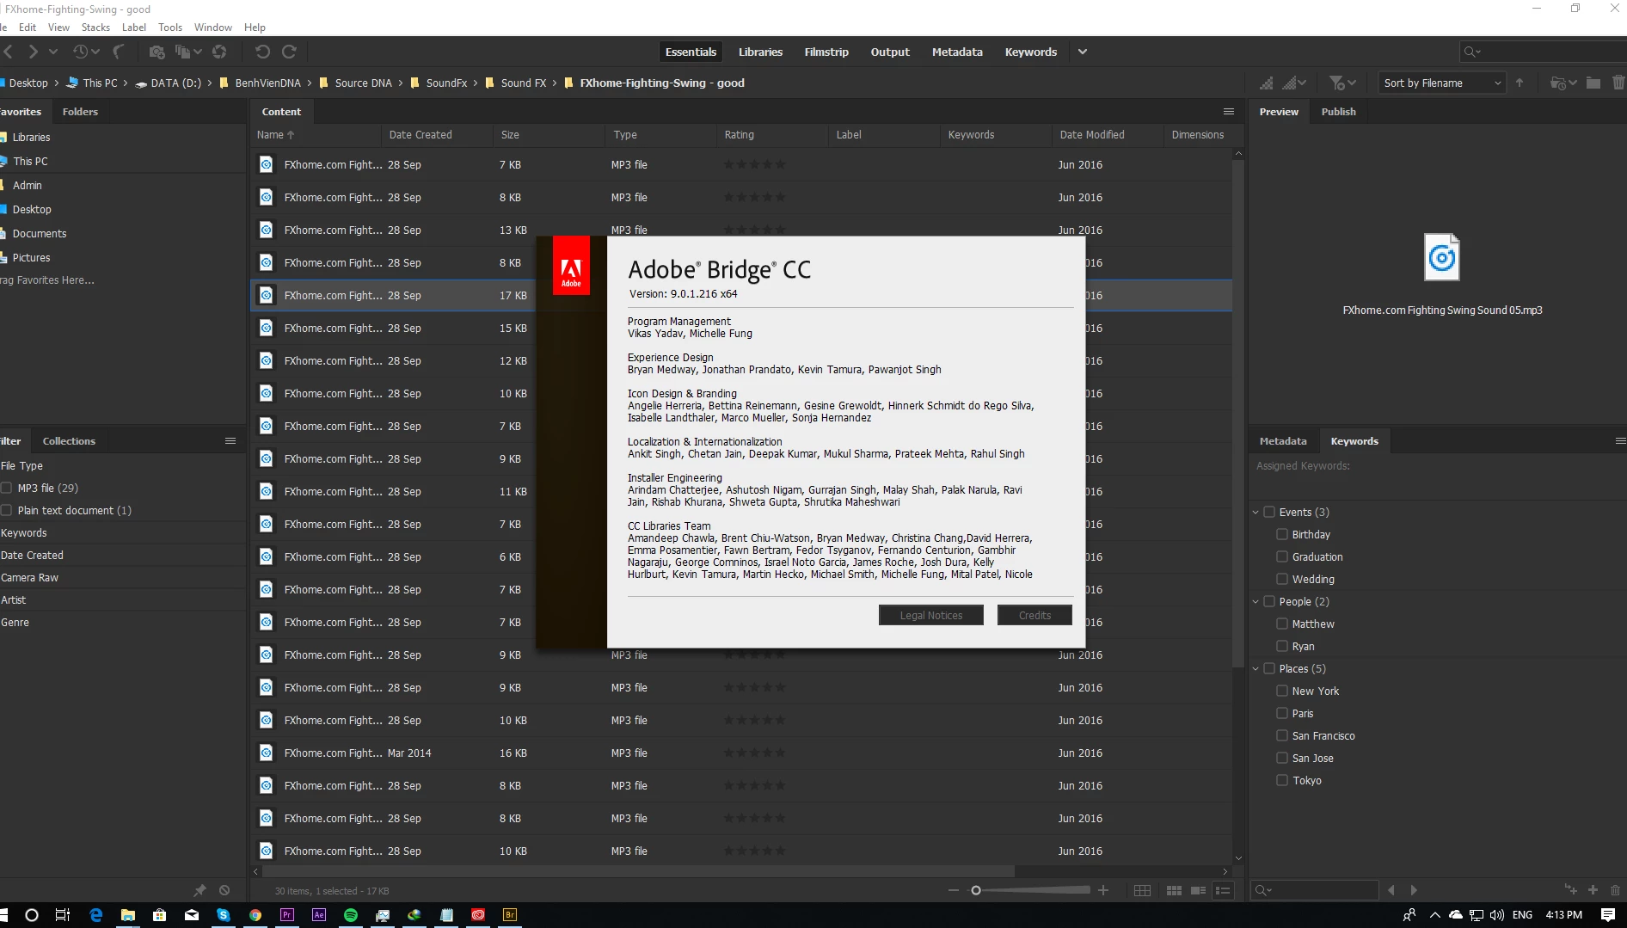Click content horizontal scrollbar
This screenshot has height=928, width=1627.
(x=636, y=871)
